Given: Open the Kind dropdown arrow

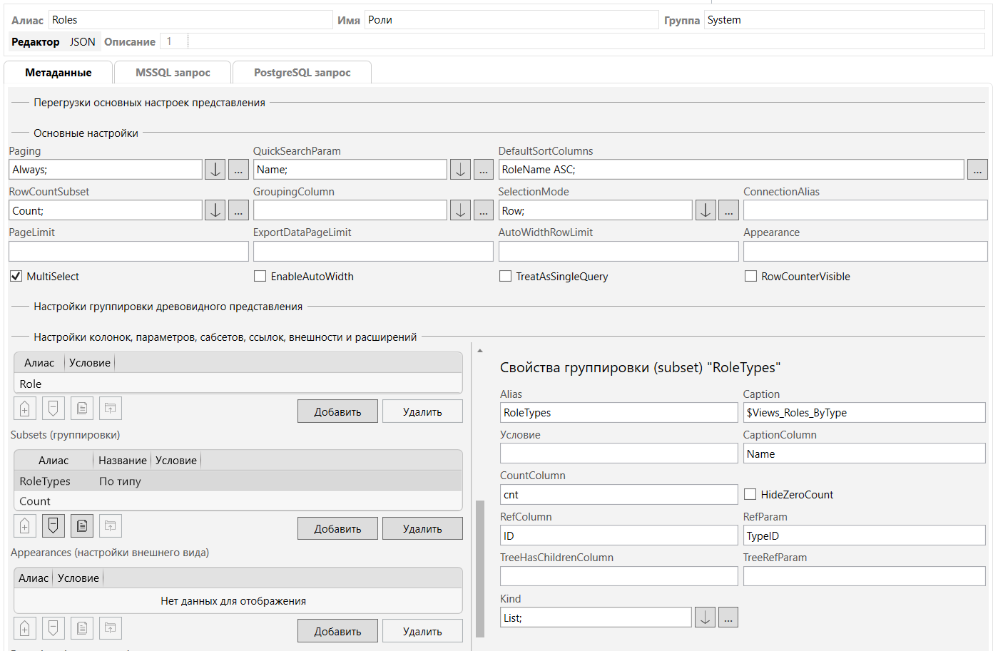Looking at the screenshot, I should point(705,617).
